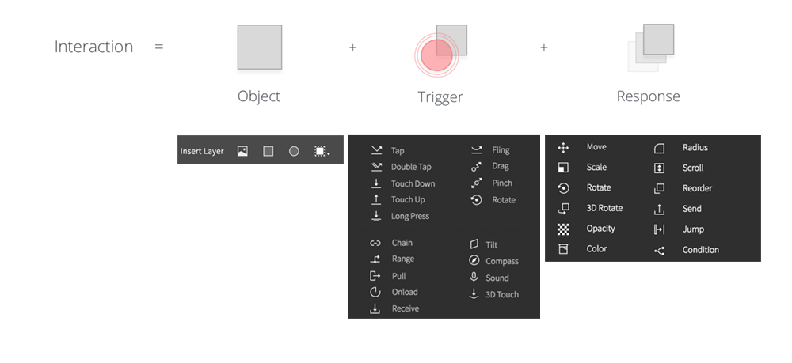Select the Compass trigger icon

click(474, 261)
